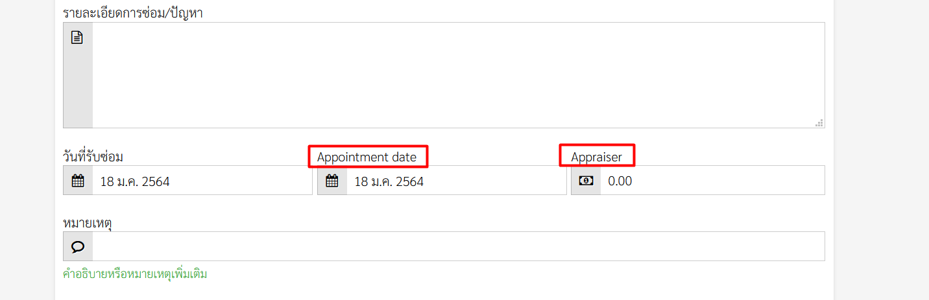
Task: Click the green คำอธิบายหรือหมายเหตุเพิ่มเติม hint text
Action: click(x=135, y=274)
